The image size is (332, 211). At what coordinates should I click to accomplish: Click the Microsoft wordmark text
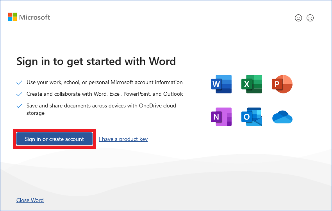click(x=35, y=17)
